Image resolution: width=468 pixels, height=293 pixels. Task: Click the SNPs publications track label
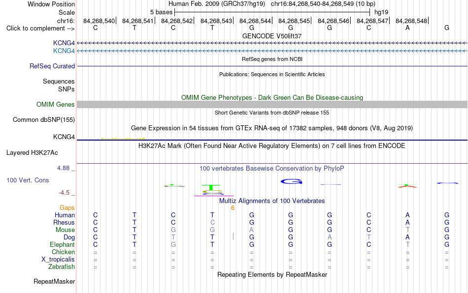coord(67,89)
